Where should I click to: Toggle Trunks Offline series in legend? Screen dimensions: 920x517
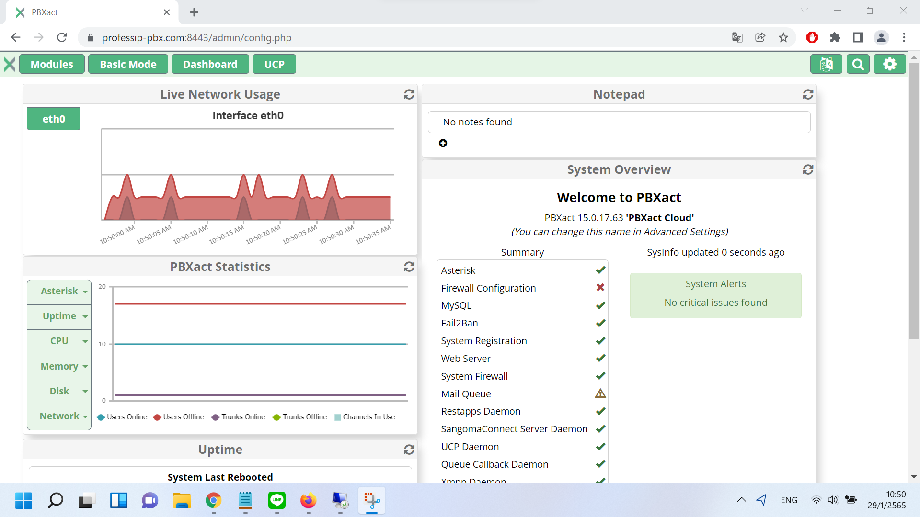click(x=299, y=417)
